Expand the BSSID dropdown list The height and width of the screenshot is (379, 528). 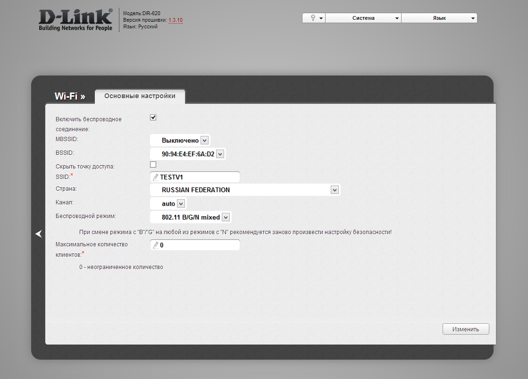click(188, 154)
